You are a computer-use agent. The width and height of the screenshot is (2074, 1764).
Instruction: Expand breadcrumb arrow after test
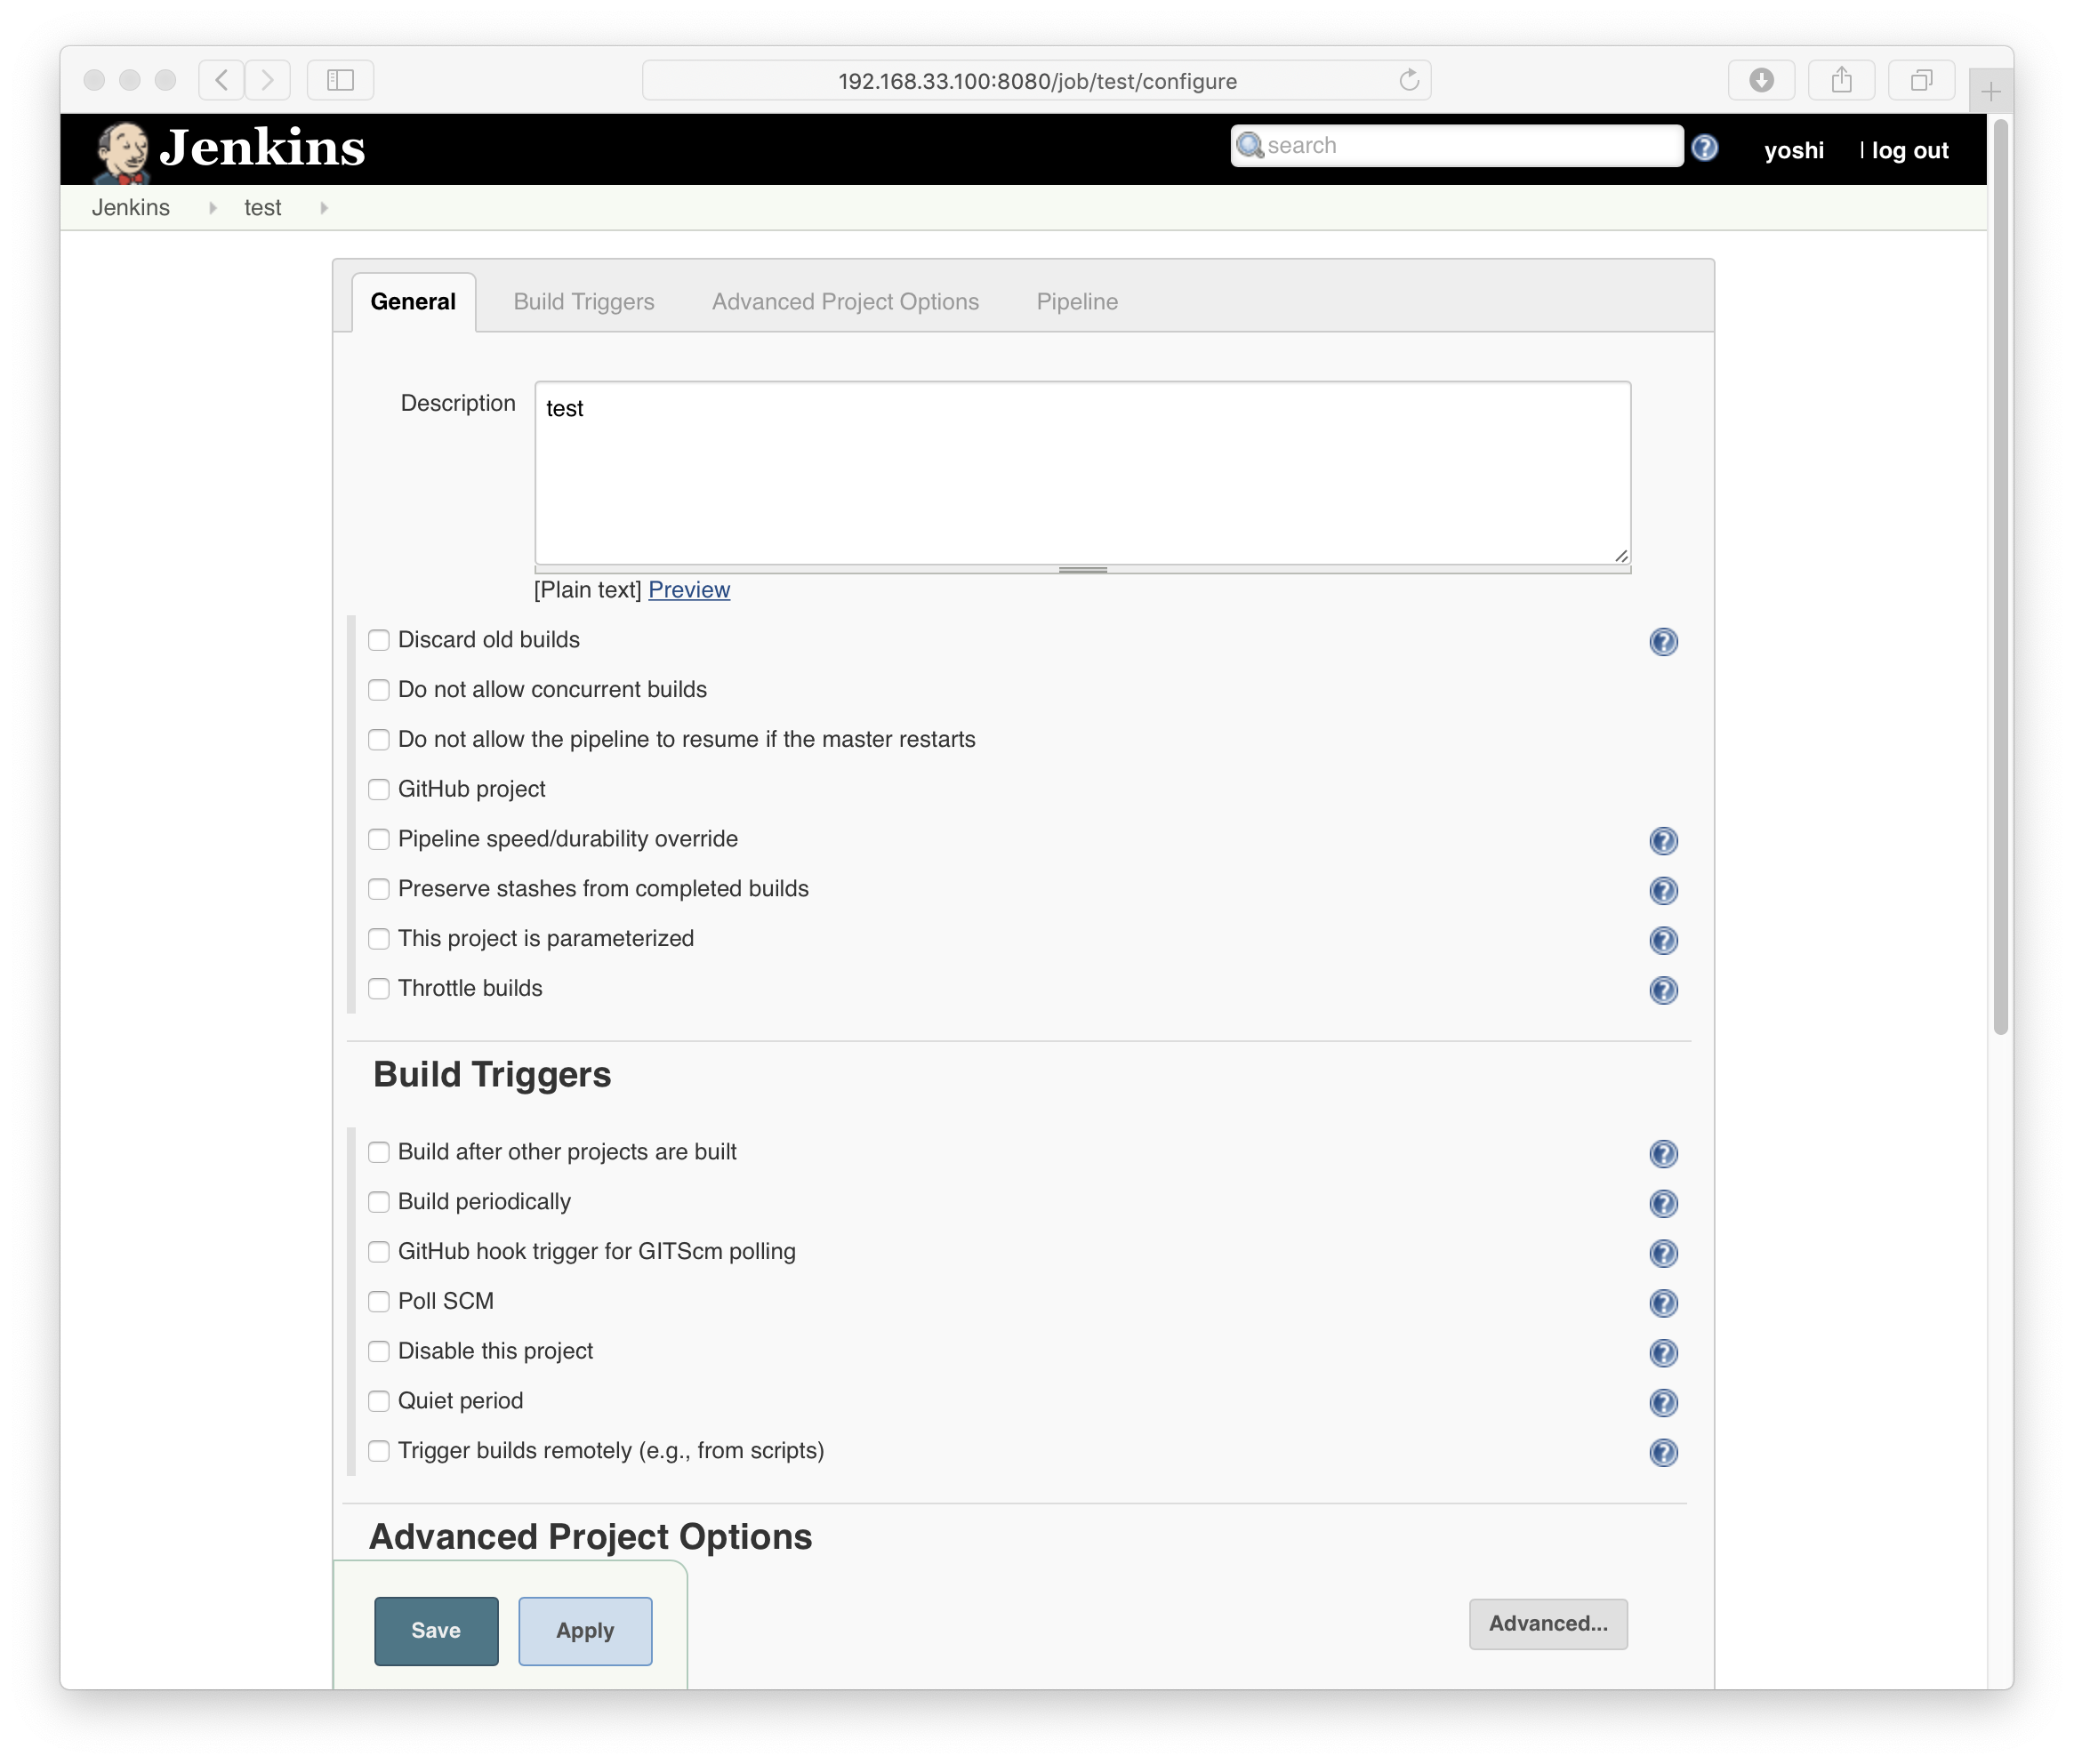[x=323, y=208]
